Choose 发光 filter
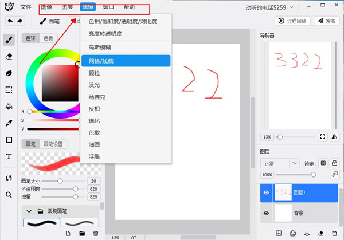The image size is (344, 240). [126, 85]
